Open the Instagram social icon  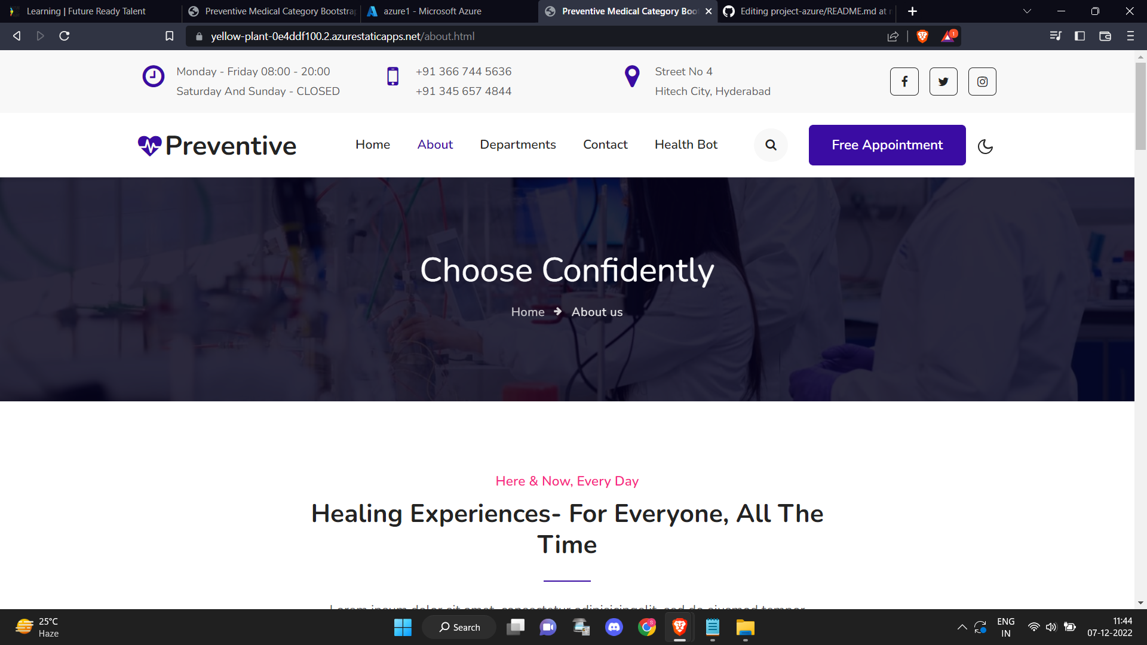point(982,82)
